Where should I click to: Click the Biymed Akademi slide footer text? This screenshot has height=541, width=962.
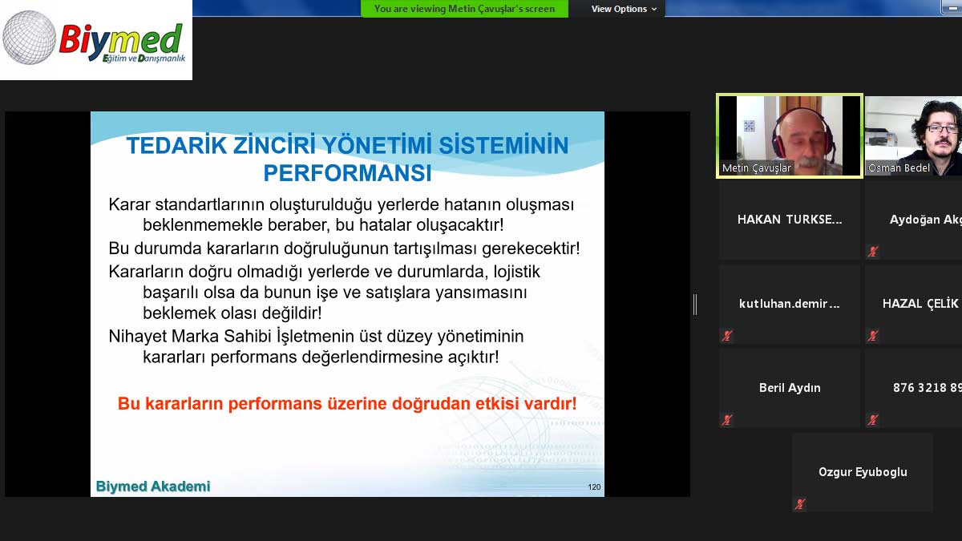click(153, 486)
